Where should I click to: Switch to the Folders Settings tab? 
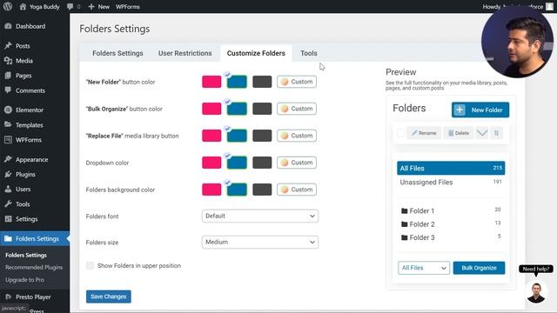117,53
